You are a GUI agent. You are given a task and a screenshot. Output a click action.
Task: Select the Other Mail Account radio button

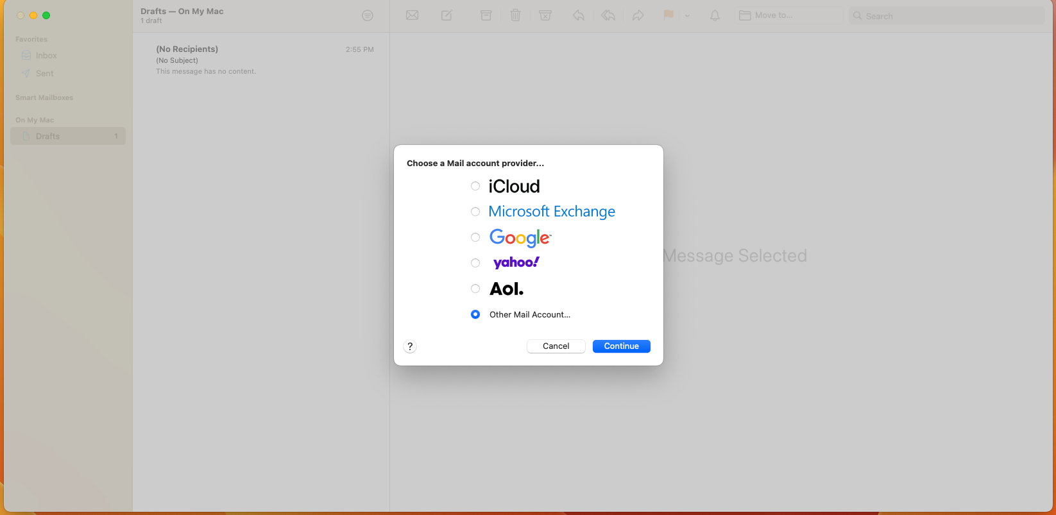click(x=475, y=314)
